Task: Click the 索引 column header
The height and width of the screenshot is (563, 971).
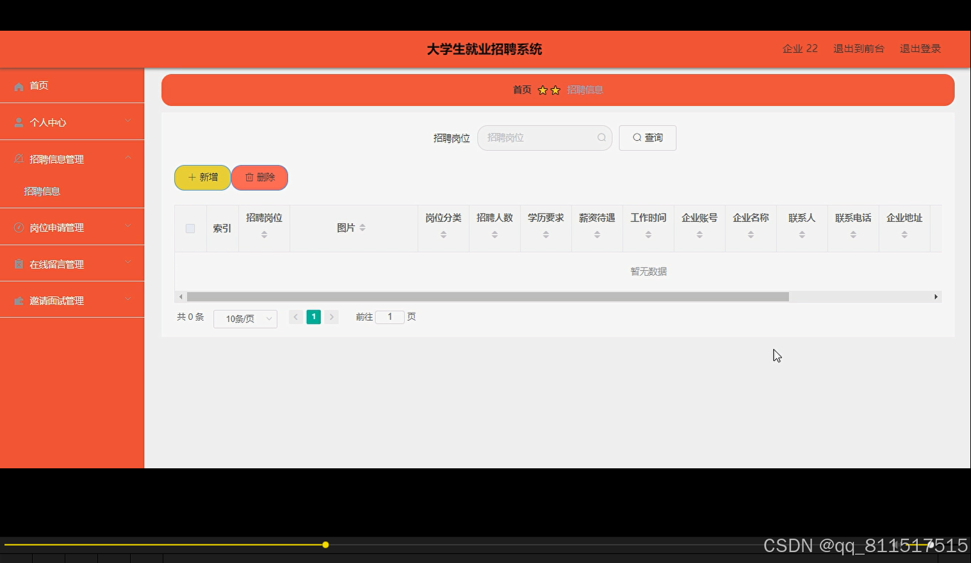Action: 222,228
